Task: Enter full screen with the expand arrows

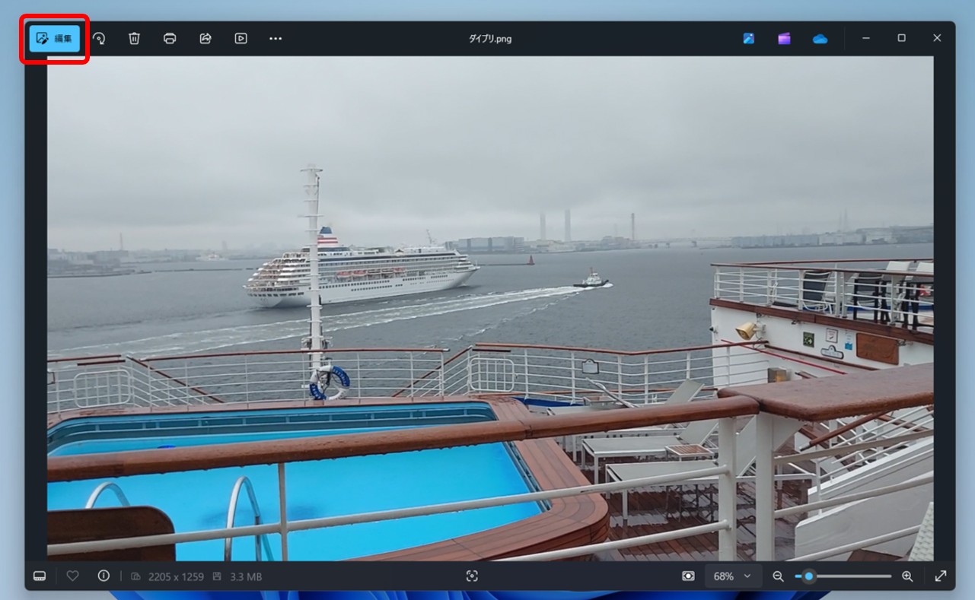Action: coord(941,576)
